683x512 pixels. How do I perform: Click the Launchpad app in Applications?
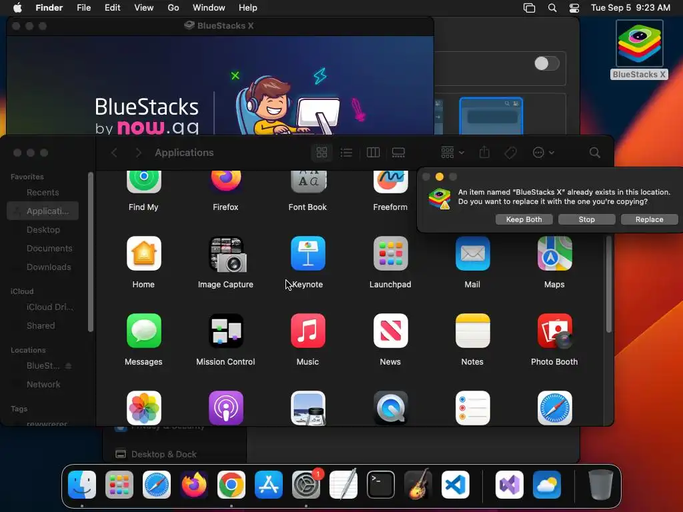(x=390, y=253)
